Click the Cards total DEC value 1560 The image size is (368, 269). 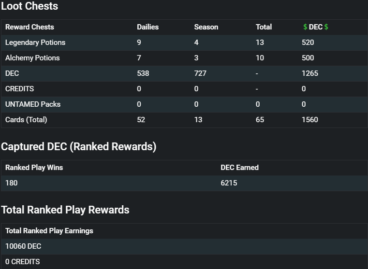click(310, 120)
